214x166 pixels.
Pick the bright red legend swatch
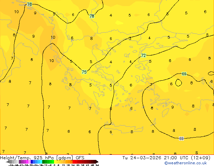coord(74,162)
